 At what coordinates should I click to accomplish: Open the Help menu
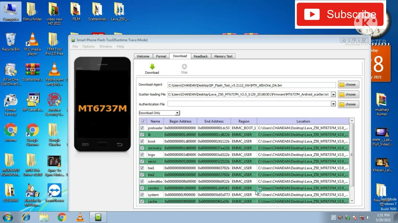coord(120,46)
